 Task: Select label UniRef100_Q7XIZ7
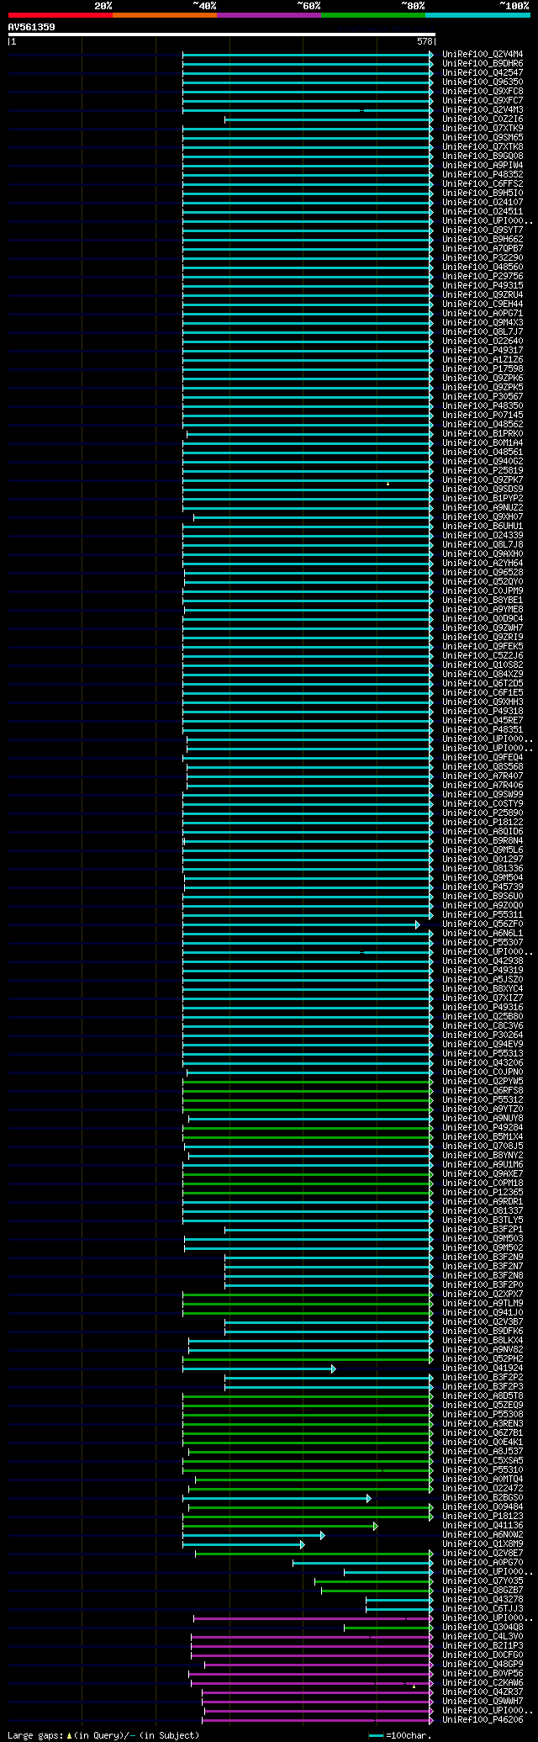[483, 998]
